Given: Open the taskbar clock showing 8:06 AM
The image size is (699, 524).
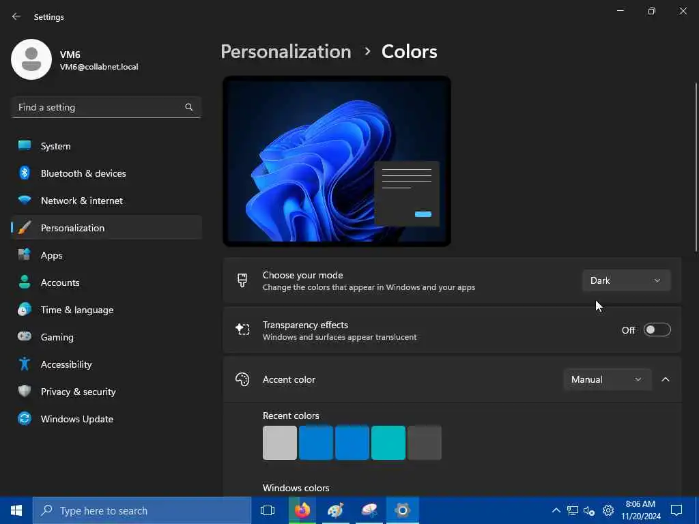Looking at the screenshot, I should (640, 510).
